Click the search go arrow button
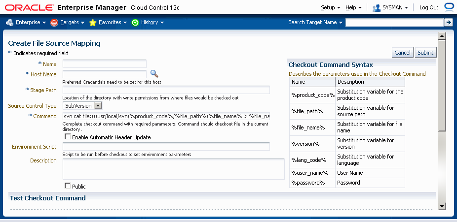 pyautogui.click(x=448, y=22)
